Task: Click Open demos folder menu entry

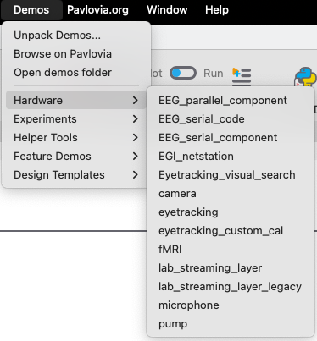Action: point(75,73)
